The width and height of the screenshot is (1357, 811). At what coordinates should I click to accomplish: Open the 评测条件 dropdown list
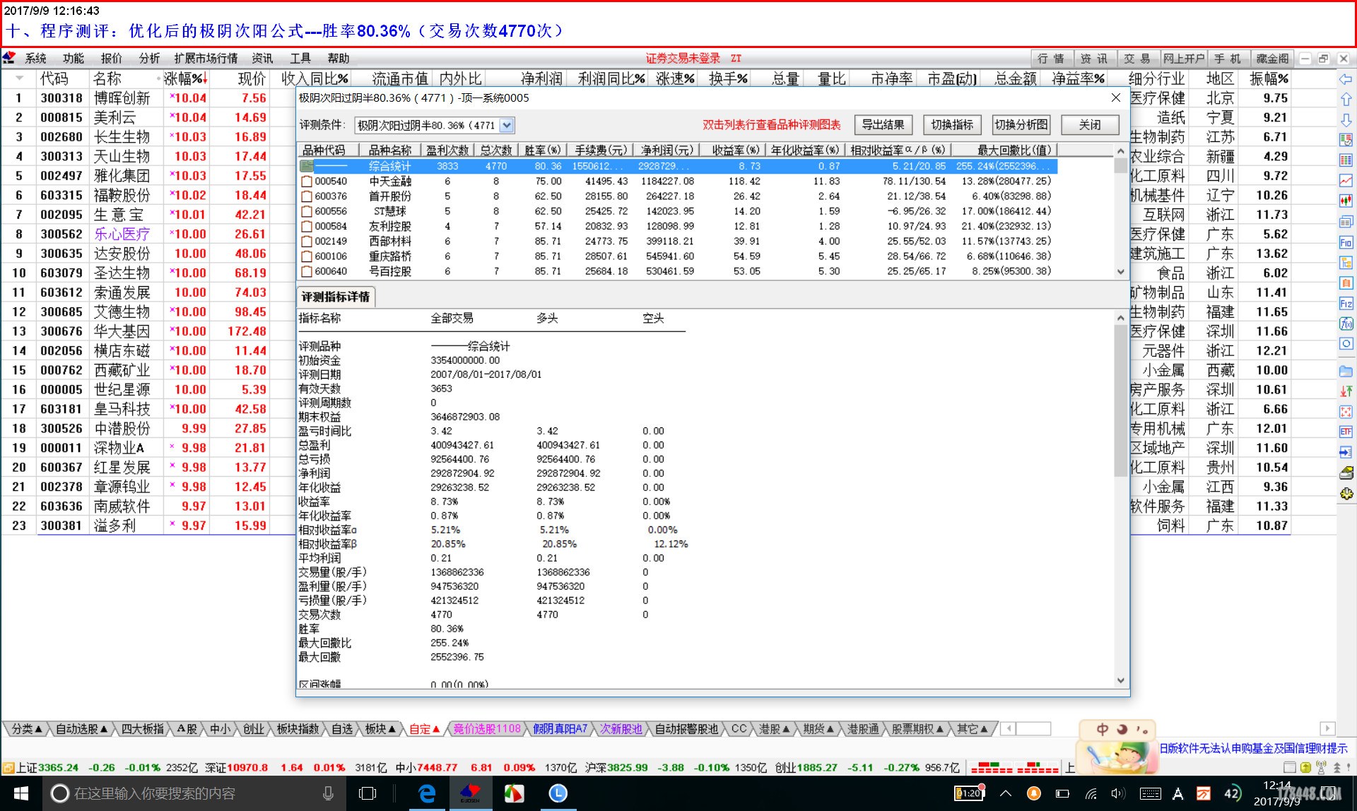point(507,125)
